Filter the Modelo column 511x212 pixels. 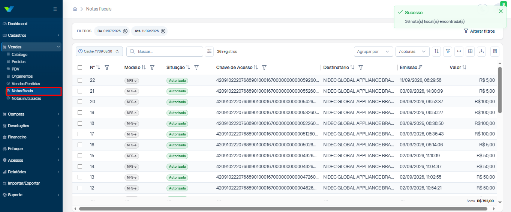coord(152,68)
